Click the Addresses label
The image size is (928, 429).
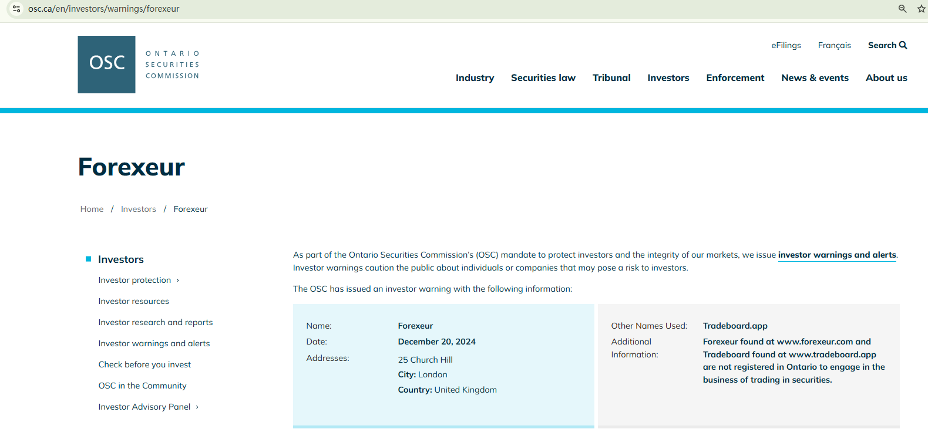(x=328, y=358)
